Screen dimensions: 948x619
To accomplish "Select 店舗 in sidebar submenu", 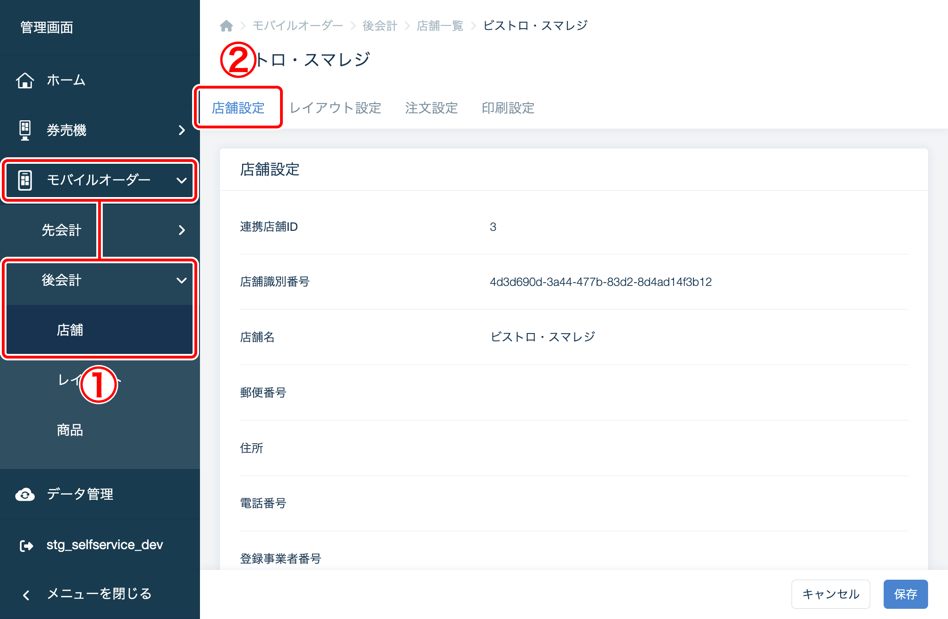I will (x=99, y=330).
